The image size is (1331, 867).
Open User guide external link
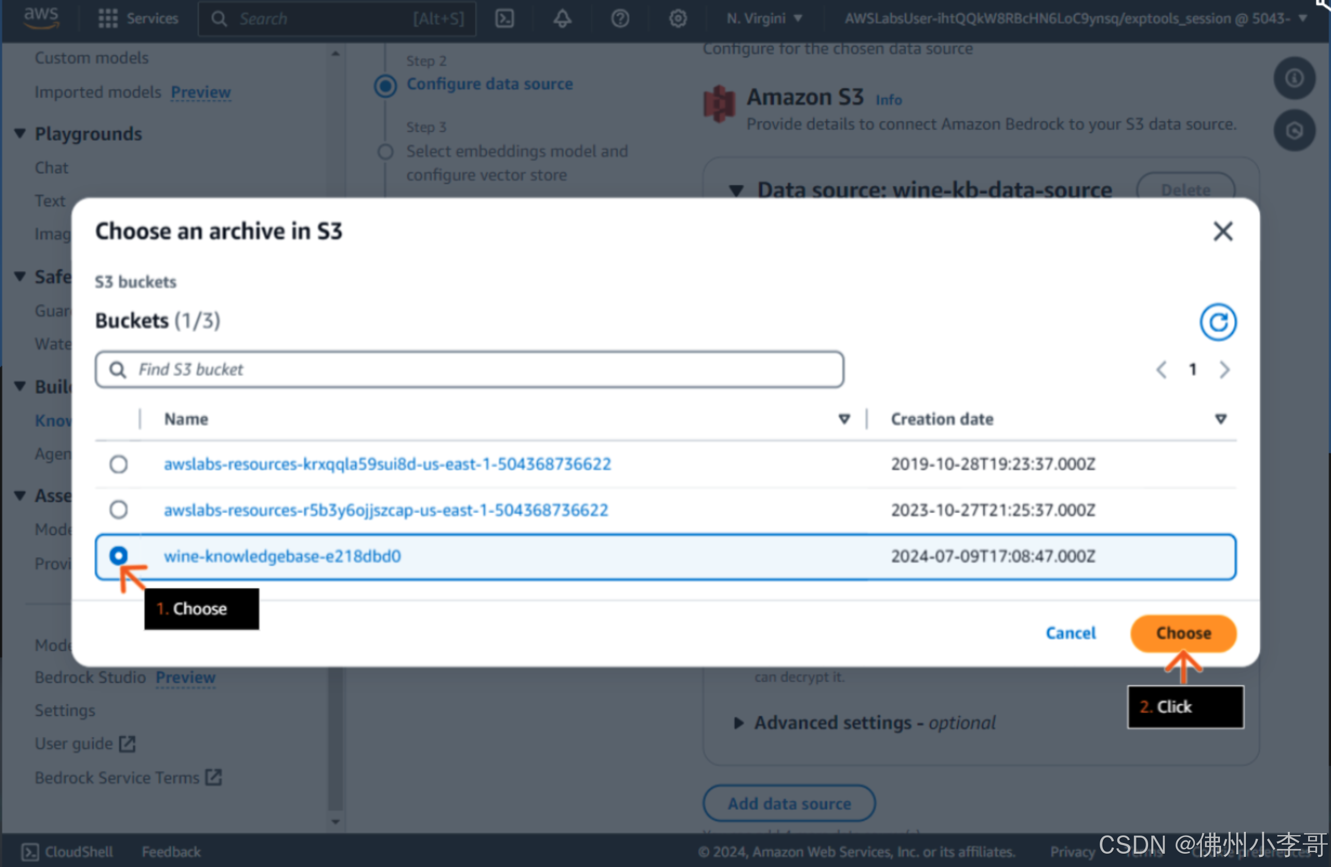point(85,743)
